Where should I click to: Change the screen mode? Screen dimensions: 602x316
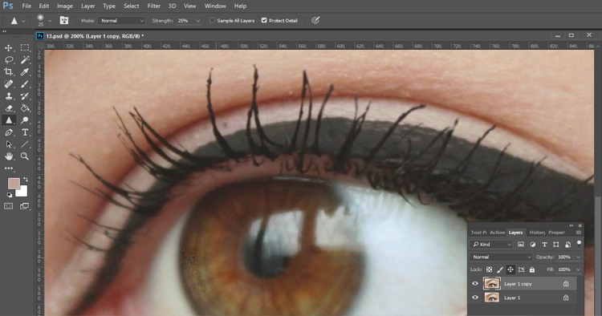point(25,206)
